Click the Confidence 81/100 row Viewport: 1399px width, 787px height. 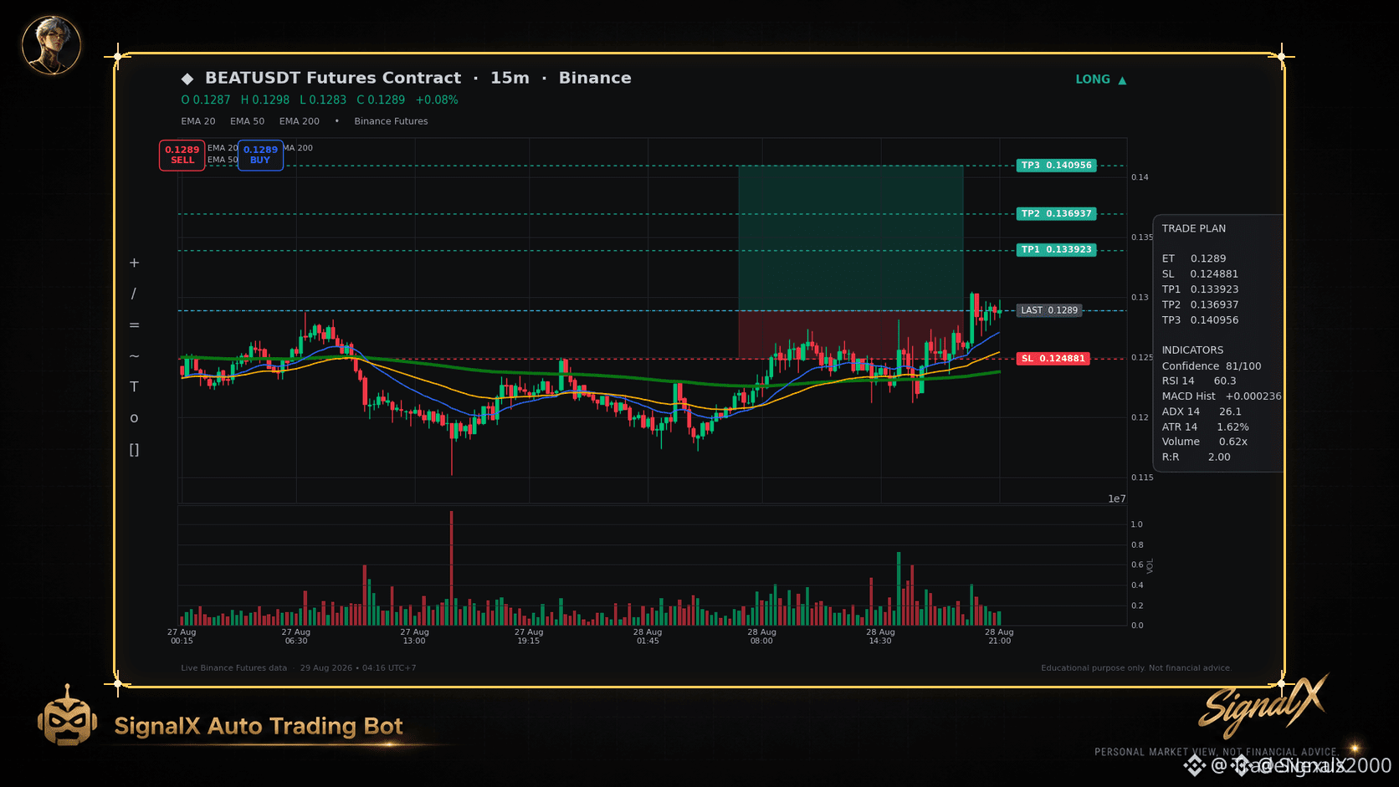tap(1212, 366)
